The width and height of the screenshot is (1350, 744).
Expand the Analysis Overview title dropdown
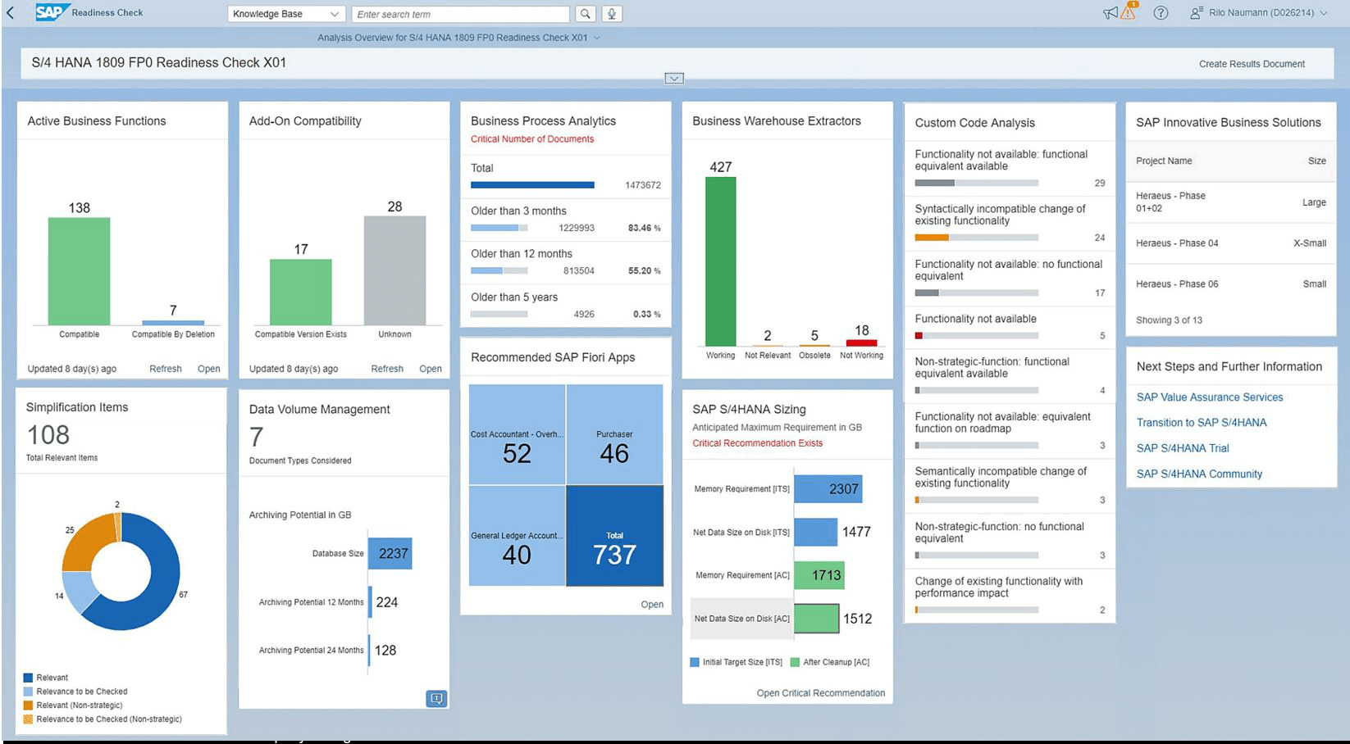click(x=597, y=38)
